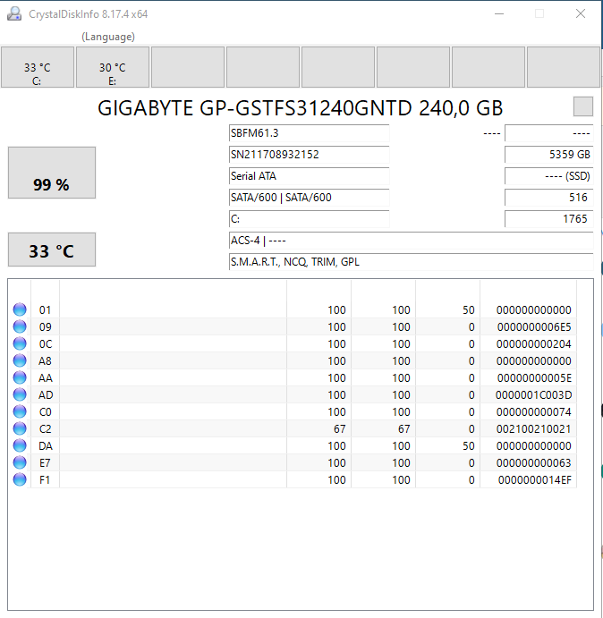Image resolution: width=603 pixels, height=618 pixels.
Task: Click raw value 002100210021
Action: coord(533,428)
